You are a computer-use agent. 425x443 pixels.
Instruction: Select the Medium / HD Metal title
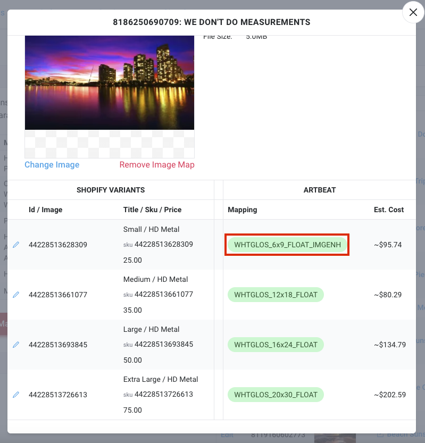click(x=155, y=279)
